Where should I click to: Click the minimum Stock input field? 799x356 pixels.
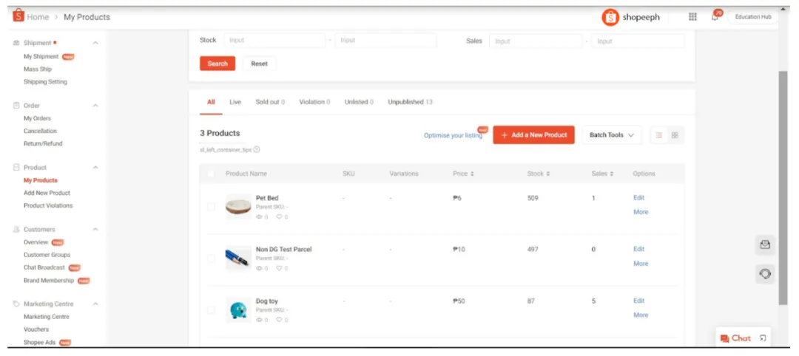click(x=274, y=41)
